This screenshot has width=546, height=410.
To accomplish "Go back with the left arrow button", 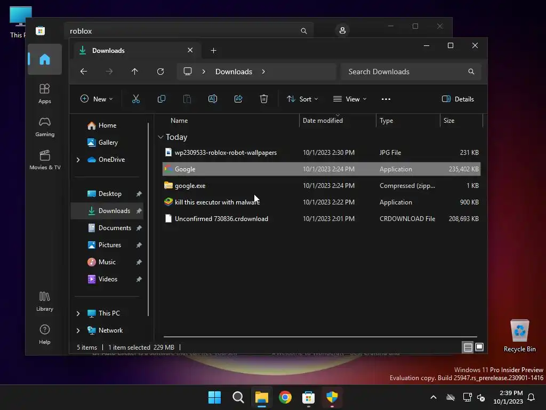I will 84,72.
